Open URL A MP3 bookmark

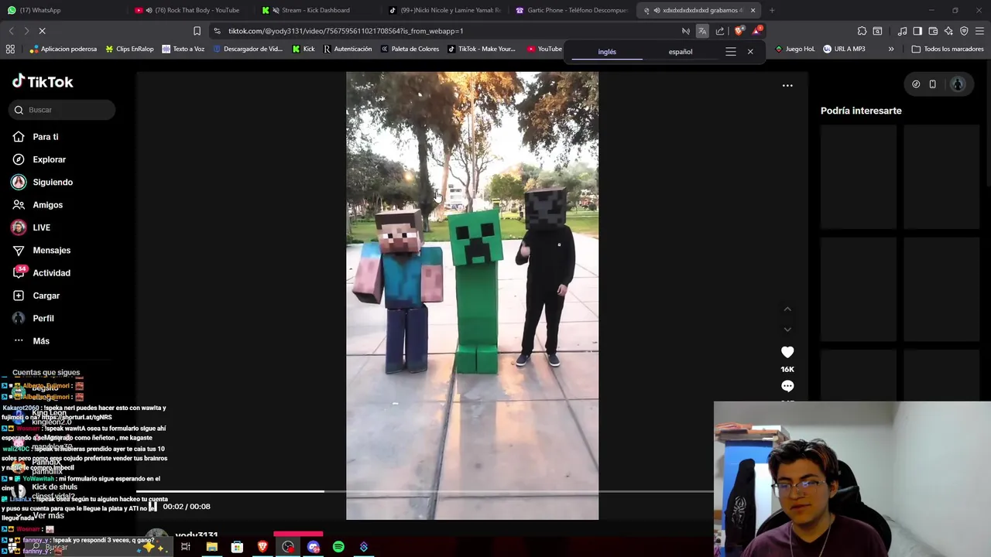coord(844,49)
